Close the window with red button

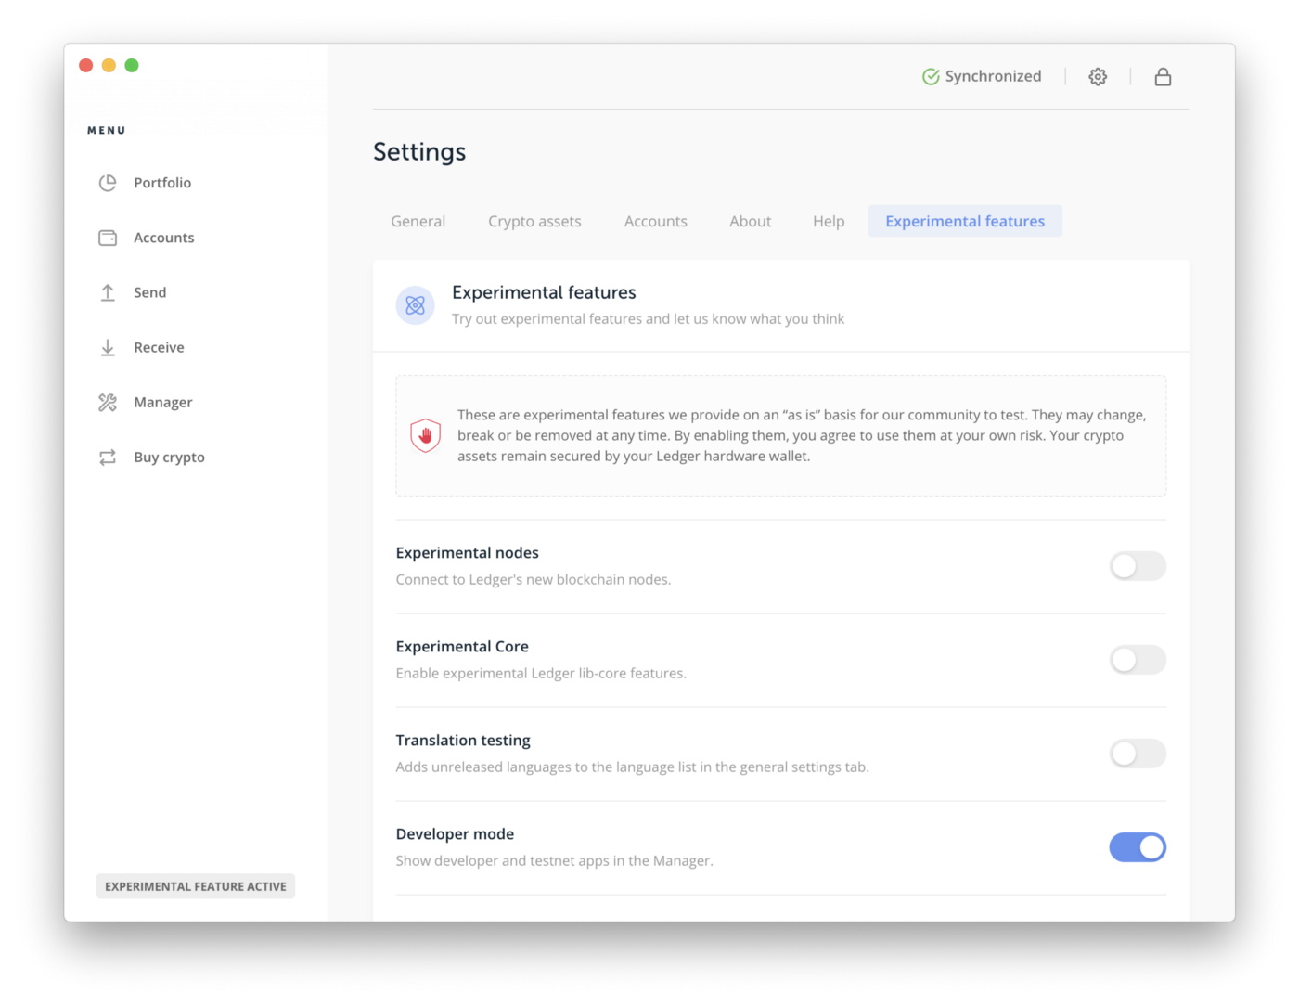pos(86,65)
